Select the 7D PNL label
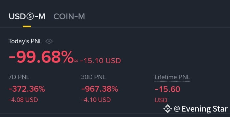 pos(19,77)
